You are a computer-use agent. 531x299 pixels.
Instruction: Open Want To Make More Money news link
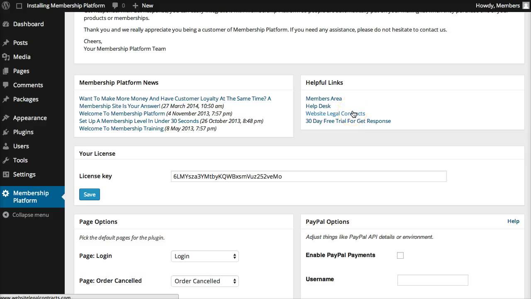[175, 102]
